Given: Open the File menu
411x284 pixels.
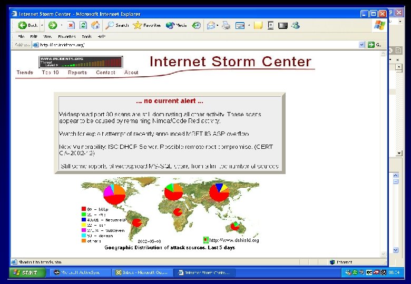Looking at the screenshot, I should (x=21, y=37).
